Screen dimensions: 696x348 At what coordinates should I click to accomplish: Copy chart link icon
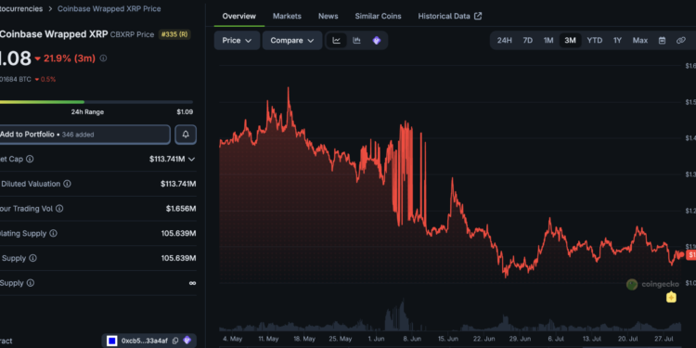pyautogui.click(x=681, y=41)
